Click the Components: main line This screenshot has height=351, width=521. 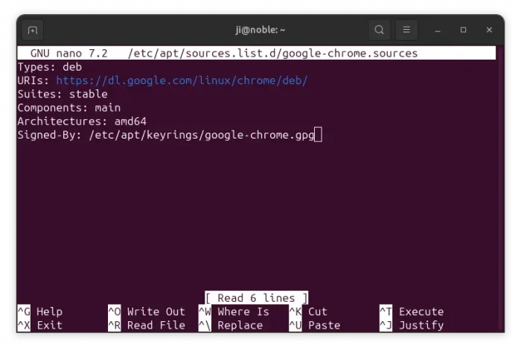68,107
